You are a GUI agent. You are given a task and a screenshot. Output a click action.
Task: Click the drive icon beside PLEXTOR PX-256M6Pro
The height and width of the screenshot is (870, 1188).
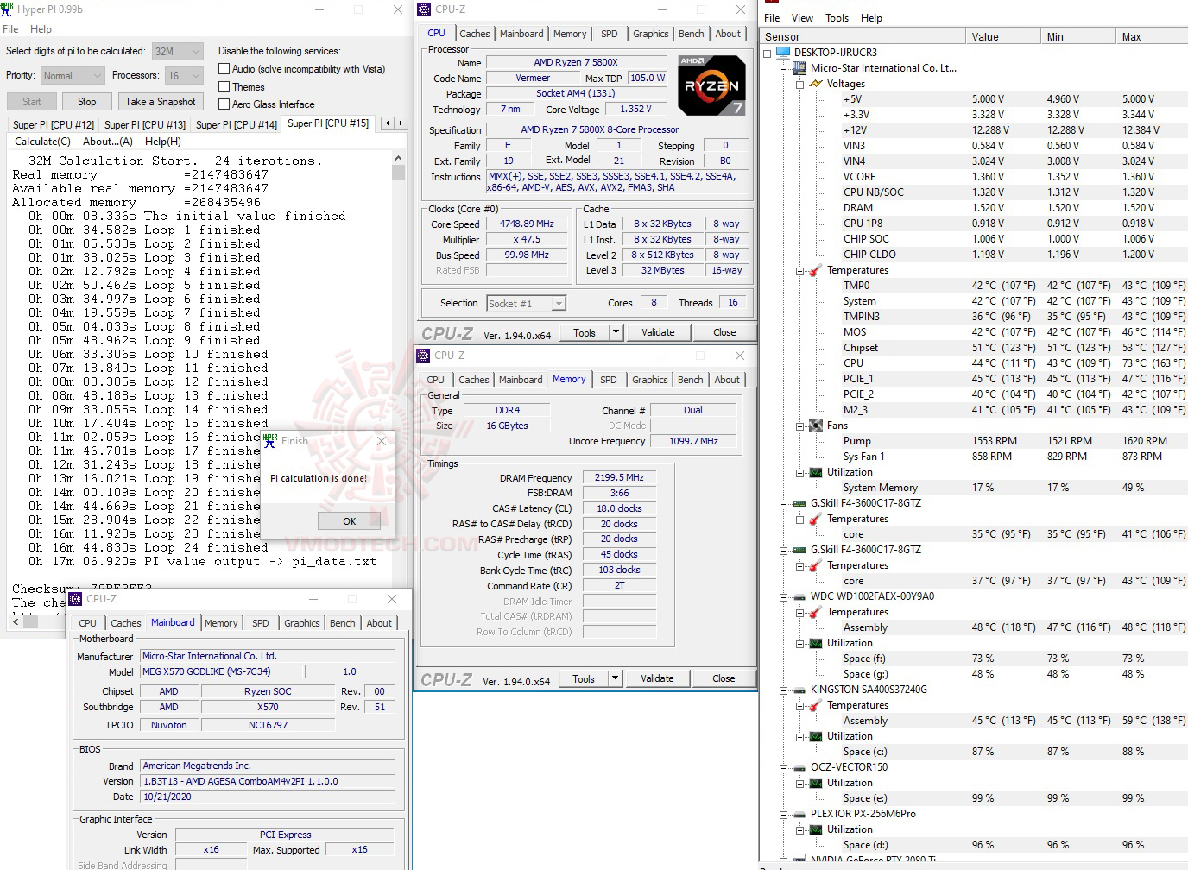tap(799, 814)
